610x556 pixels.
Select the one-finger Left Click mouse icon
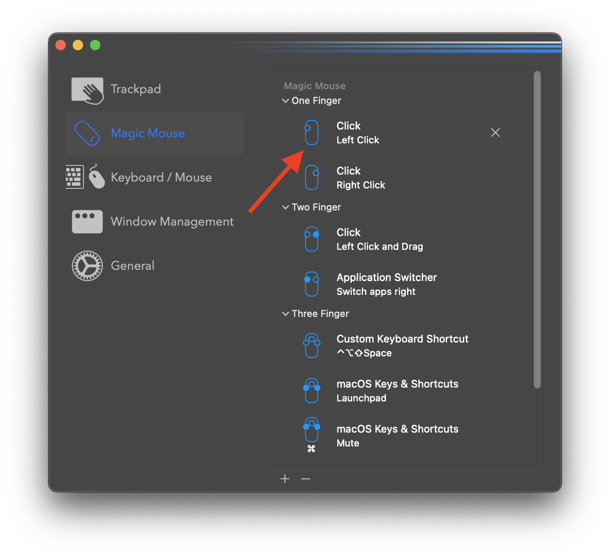[311, 133]
